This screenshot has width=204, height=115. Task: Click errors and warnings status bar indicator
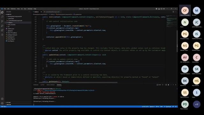4,106
